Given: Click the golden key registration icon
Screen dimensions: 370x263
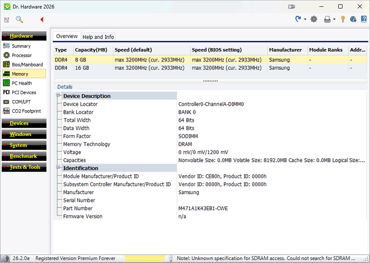Looking at the screenshot, I should point(343,20).
